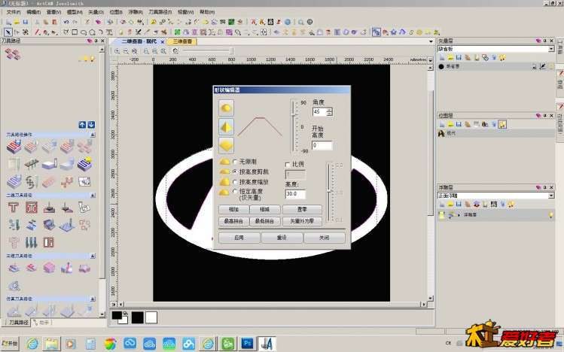This screenshot has width=564, height=352.
Task: Collapse the 仿真刀具路径 section
Action: coord(93,299)
